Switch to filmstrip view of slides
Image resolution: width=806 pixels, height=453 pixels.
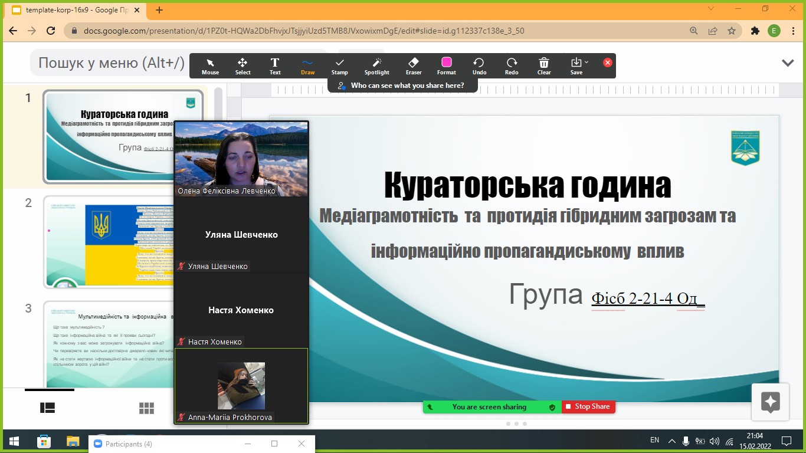[47, 408]
